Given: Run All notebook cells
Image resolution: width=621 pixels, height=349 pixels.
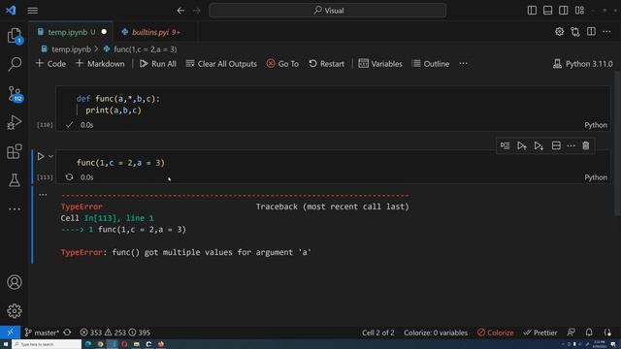Looking at the screenshot, I should (158, 64).
